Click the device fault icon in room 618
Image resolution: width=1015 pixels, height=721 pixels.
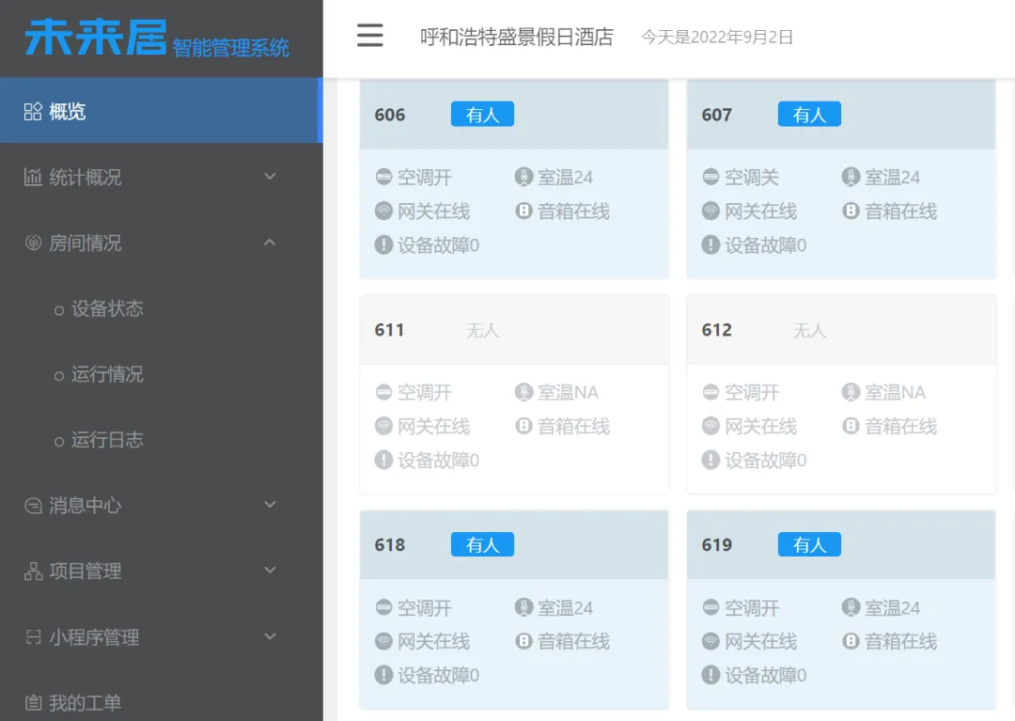[x=384, y=674]
